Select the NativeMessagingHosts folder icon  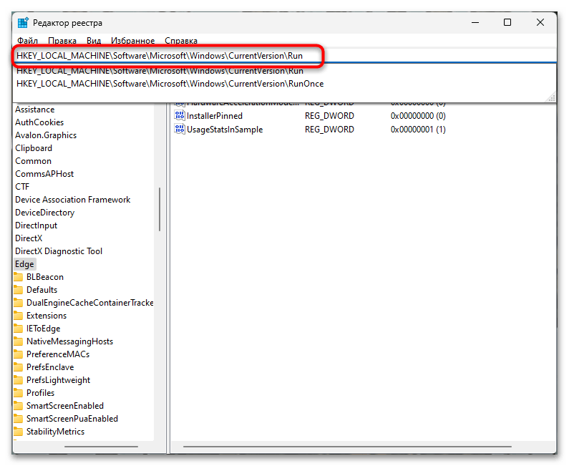click(x=18, y=341)
